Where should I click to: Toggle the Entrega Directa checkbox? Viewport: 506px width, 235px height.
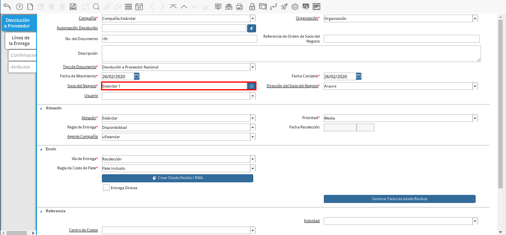point(106,188)
